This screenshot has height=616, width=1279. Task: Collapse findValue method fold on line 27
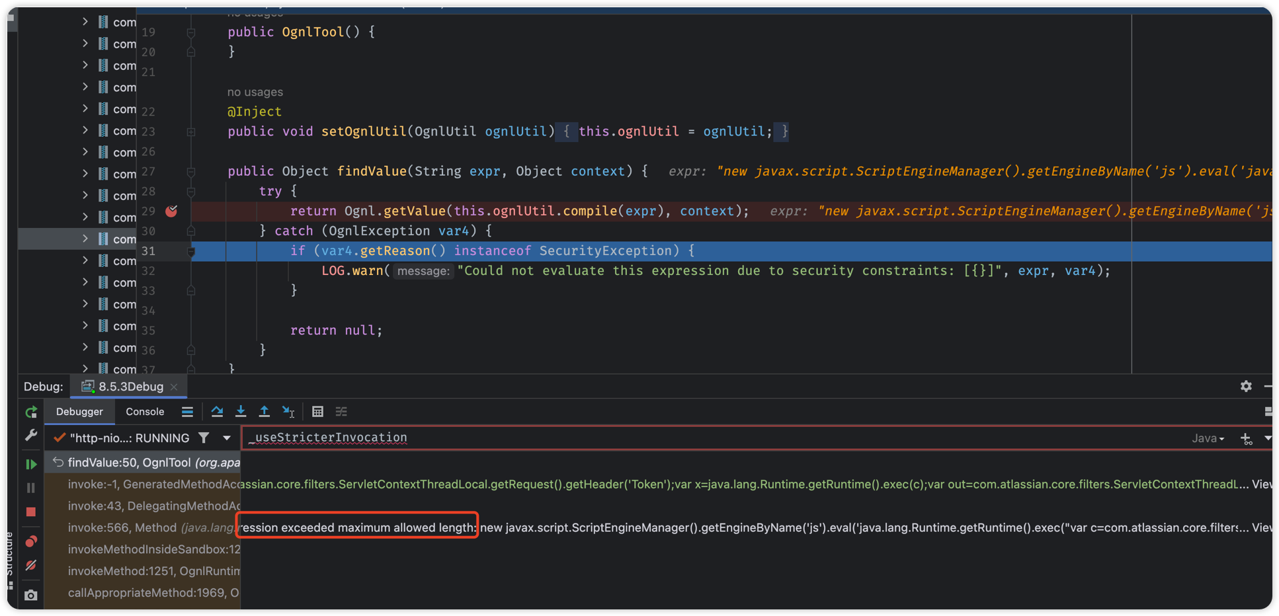click(190, 171)
